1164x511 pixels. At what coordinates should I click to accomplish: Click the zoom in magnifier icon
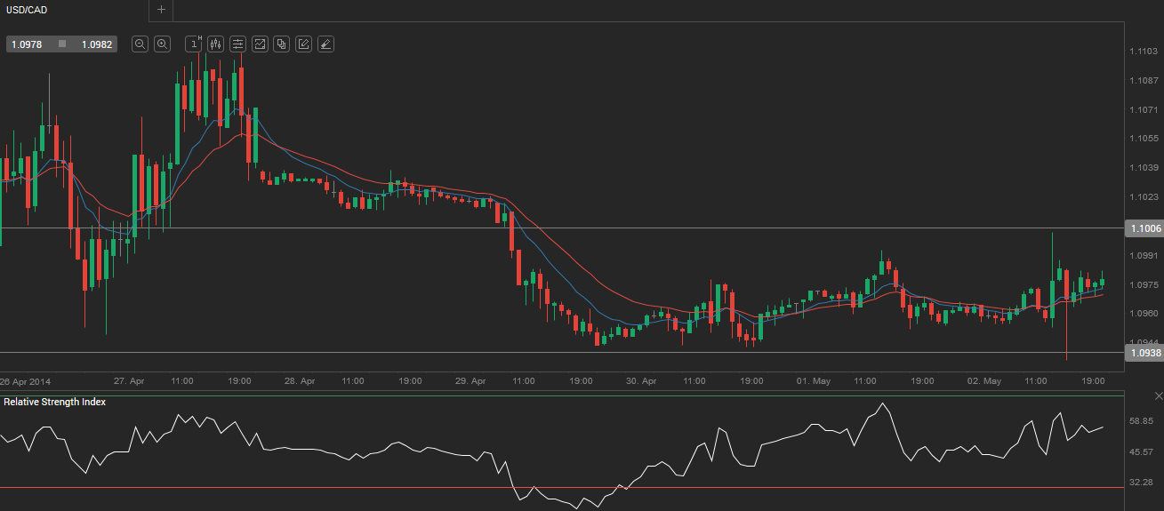click(162, 44)
